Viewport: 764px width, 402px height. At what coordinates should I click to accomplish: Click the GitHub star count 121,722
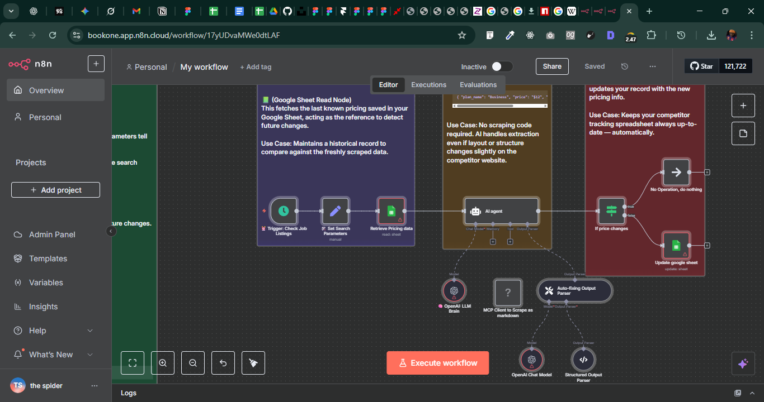[735, 66]
